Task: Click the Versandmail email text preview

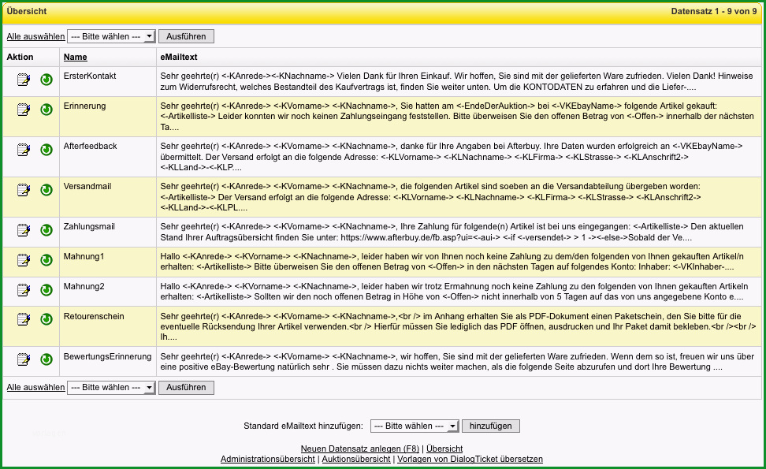Action: (x=430, y=197)
